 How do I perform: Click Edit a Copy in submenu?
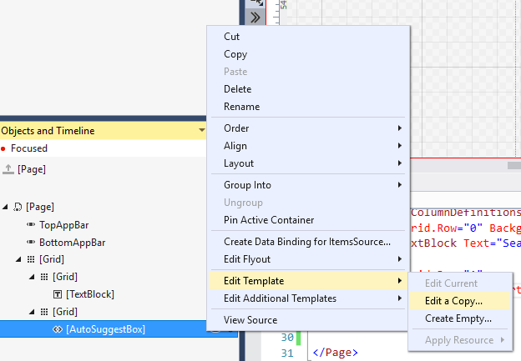460,301
